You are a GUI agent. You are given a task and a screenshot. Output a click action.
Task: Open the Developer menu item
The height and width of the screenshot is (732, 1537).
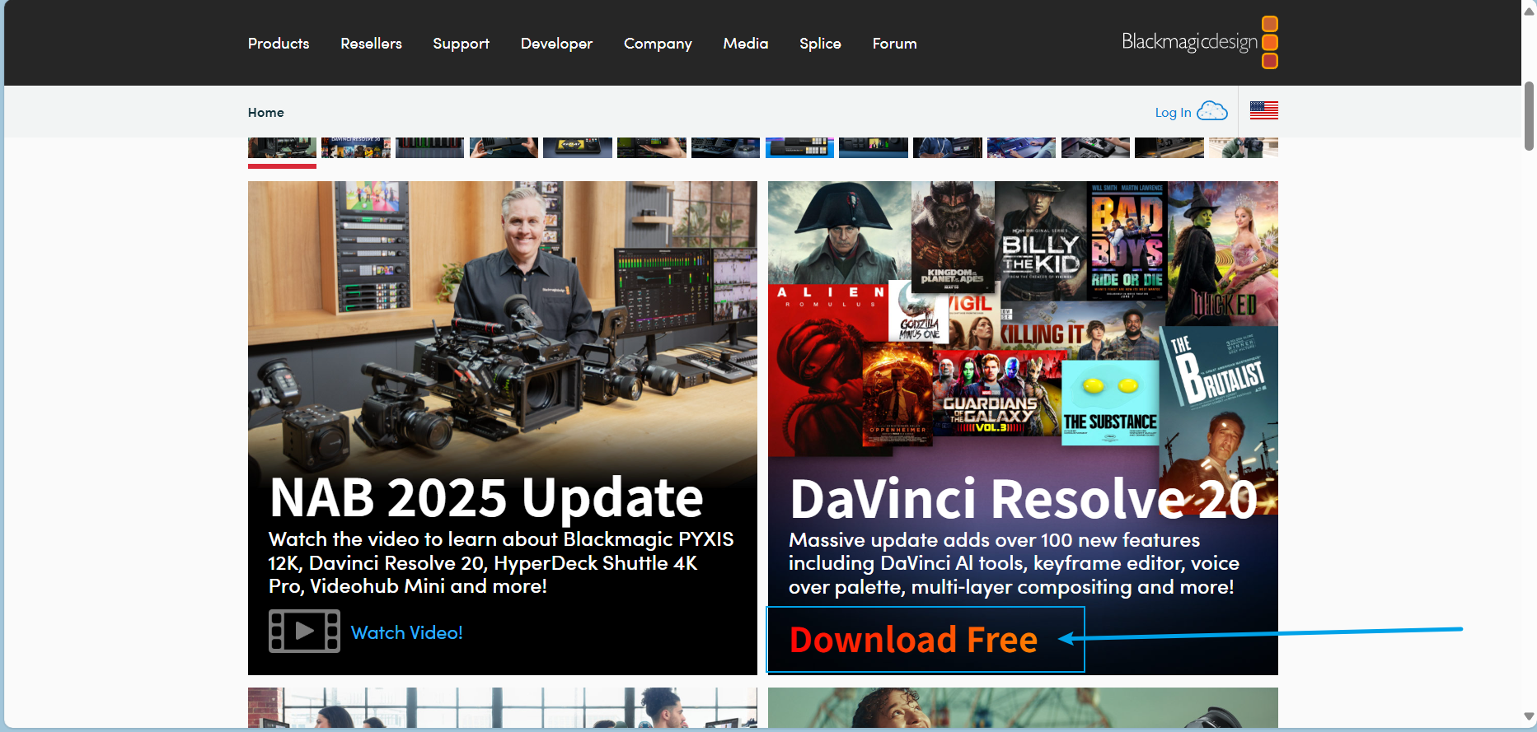(x=556, y=44)
